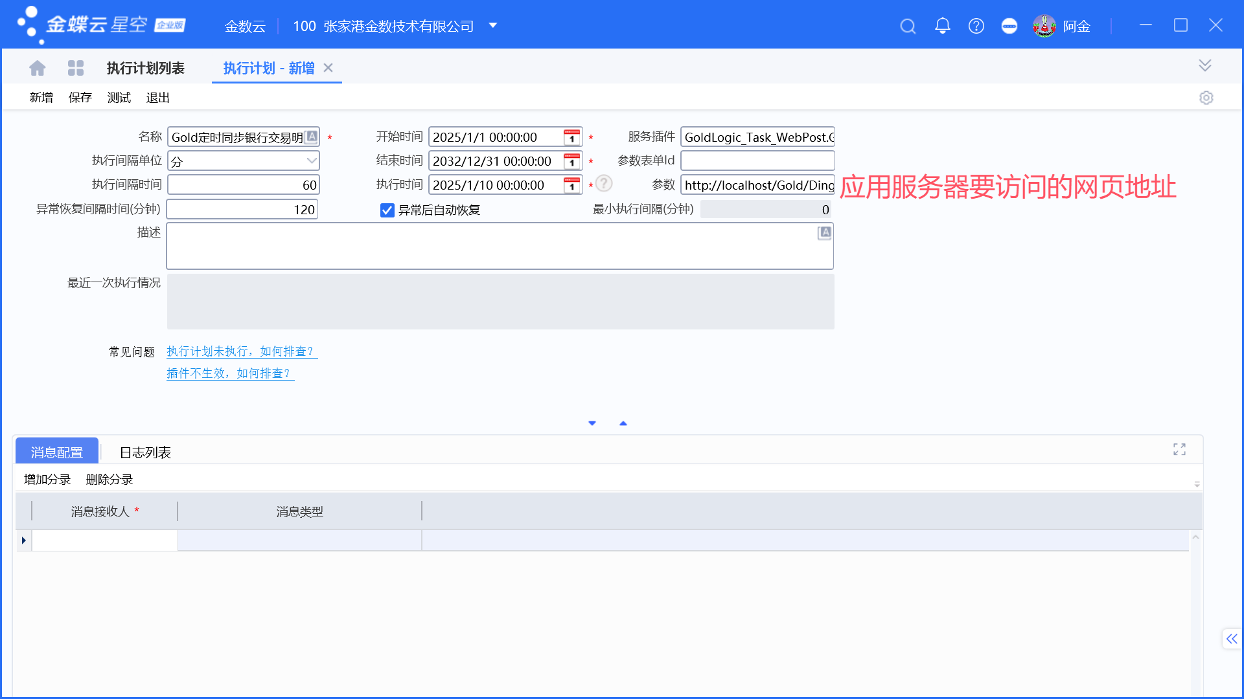Screen dimensions: 1244x699
Task: Open the help question mark icon
Action: click(976, 26)
